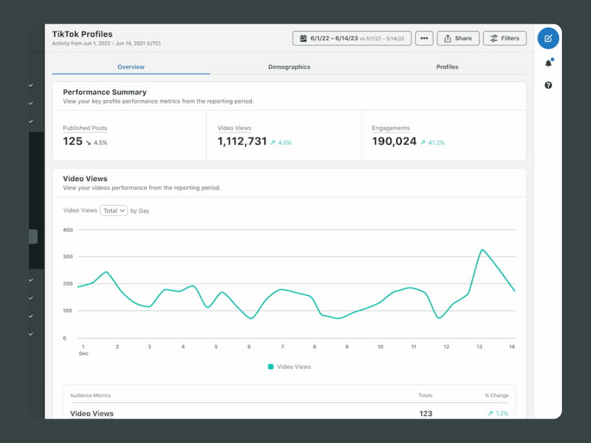This screenshot has height=443, width=591.
Task: Click the Share button
Action: (x=457, y=38)
